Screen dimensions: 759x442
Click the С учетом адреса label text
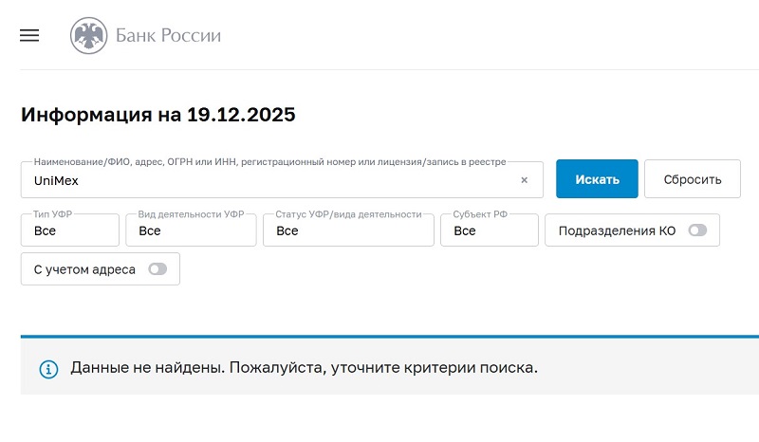(84, 269)
